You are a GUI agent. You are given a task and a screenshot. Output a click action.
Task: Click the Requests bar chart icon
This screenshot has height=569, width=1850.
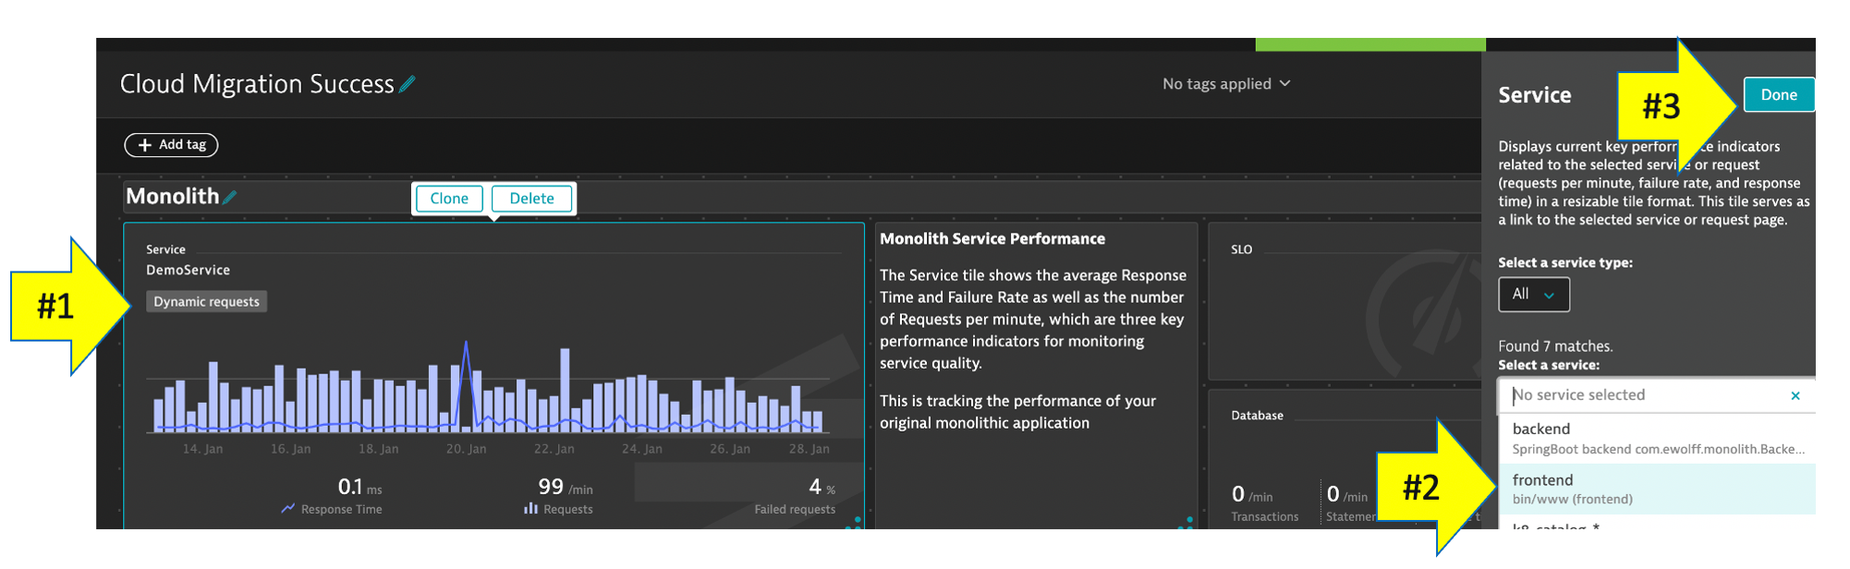pyautogui.click(x=530, y=509)
